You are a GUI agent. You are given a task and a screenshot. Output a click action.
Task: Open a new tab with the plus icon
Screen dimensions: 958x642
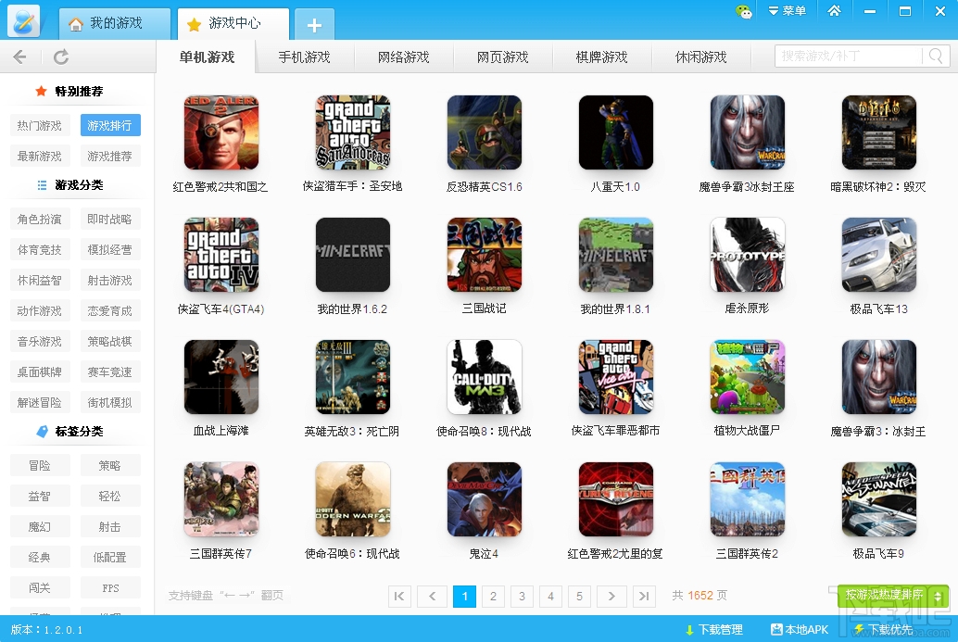point(314,25)
